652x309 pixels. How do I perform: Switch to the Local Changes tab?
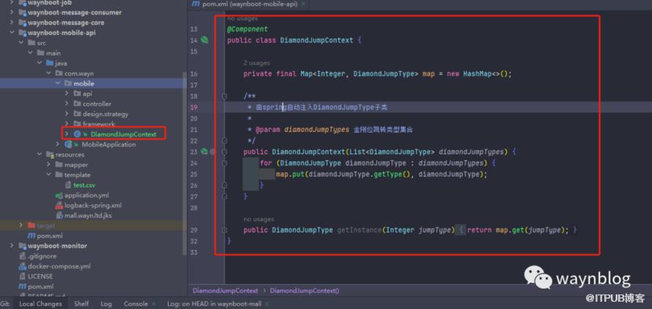(x=40, y=303)
